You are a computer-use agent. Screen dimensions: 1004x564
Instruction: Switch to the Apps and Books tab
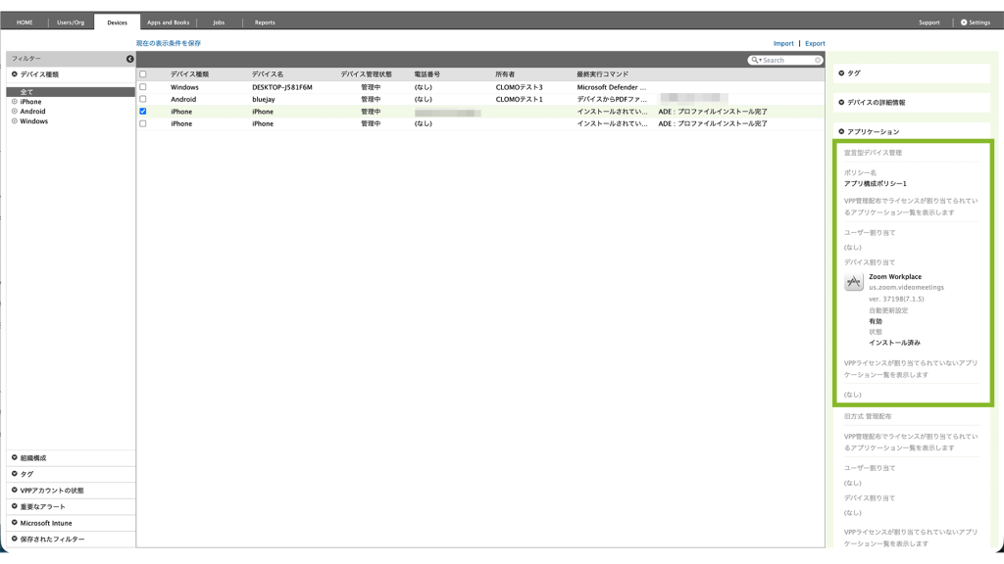(169, 23)
